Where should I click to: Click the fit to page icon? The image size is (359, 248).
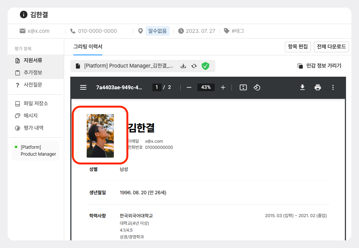[243, 87]
